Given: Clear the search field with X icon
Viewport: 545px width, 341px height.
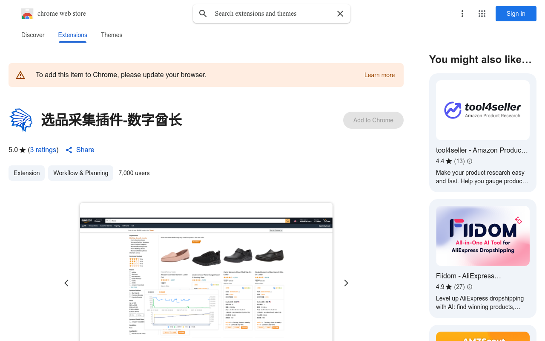Looking at the screenshot, I should [x=340, y=14].
